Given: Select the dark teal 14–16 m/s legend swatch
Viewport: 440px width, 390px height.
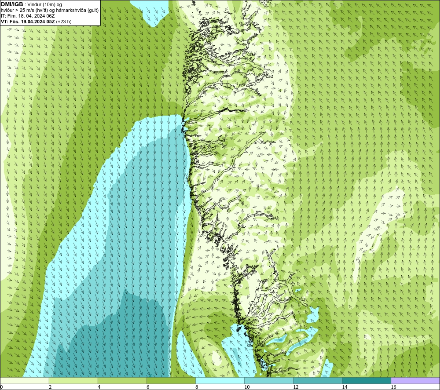Looking at the screenshot, I should 367,381.
